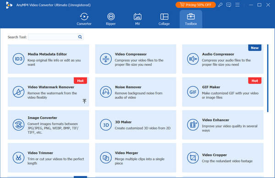275x178 pixels.
Task: Click the search magnifier icon
Action: 80,37
